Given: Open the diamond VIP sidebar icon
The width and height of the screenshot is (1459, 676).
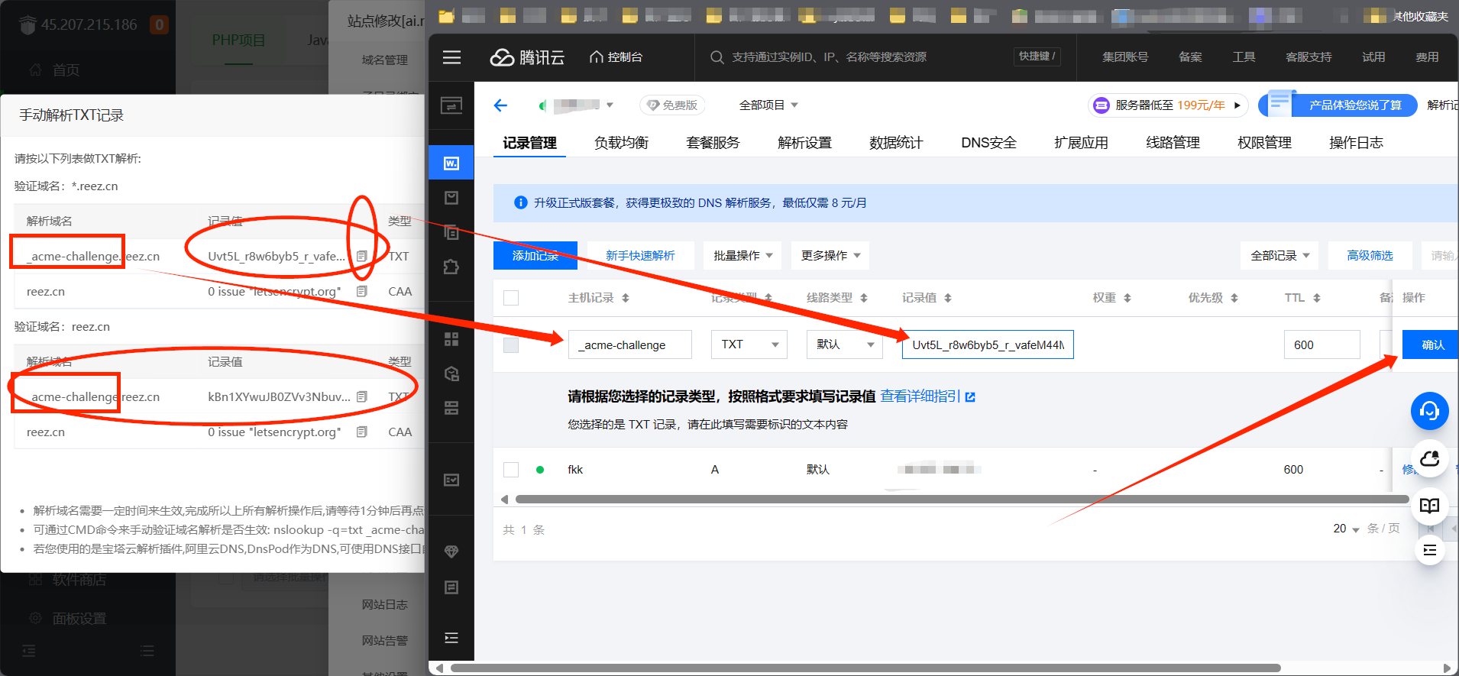Looking at the screenshot, I should (451, 551).
